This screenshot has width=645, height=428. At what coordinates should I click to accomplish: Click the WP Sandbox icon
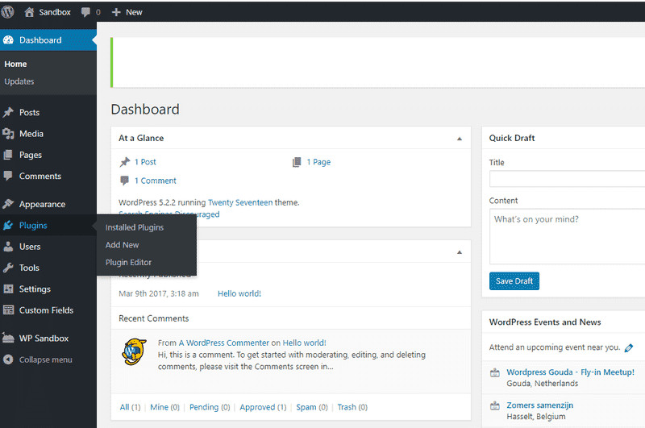(8, 338)
